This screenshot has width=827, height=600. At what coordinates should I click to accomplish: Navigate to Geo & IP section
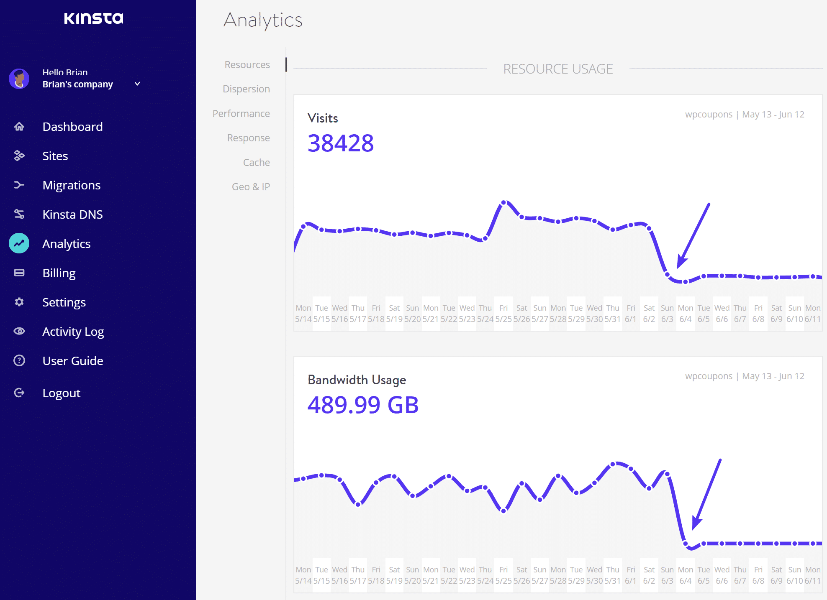(x=251, y=187)
